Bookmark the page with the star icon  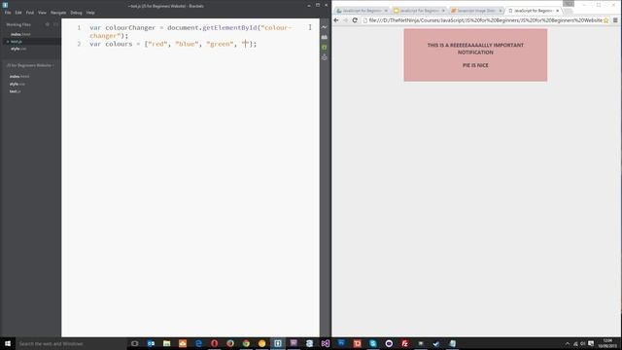606,20
